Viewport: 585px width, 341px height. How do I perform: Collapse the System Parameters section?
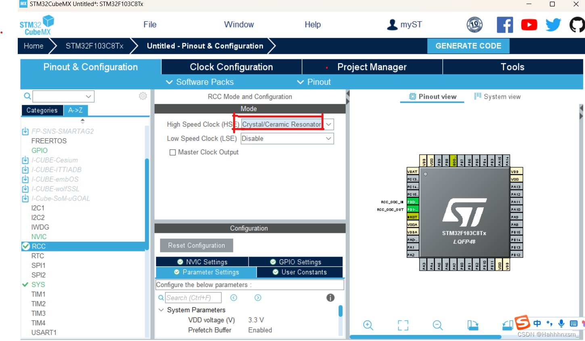point(161,310)
